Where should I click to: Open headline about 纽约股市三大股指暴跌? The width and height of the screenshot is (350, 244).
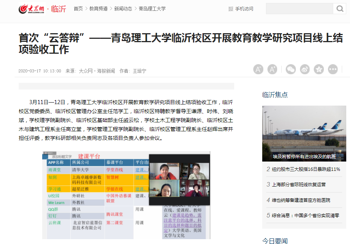306,169
